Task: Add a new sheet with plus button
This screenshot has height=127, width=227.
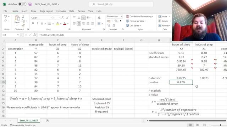Action: point(47,121)
